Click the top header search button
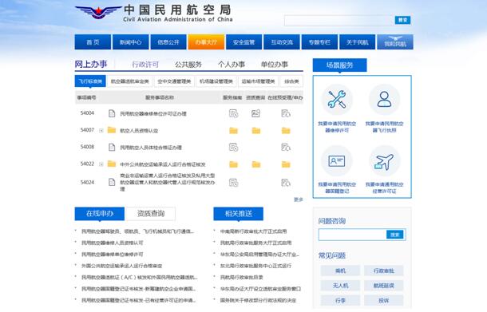 pos(402,20)
